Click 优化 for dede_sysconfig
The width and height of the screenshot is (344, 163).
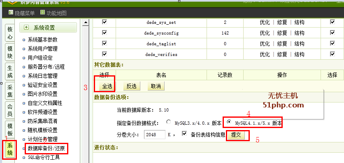265,33
